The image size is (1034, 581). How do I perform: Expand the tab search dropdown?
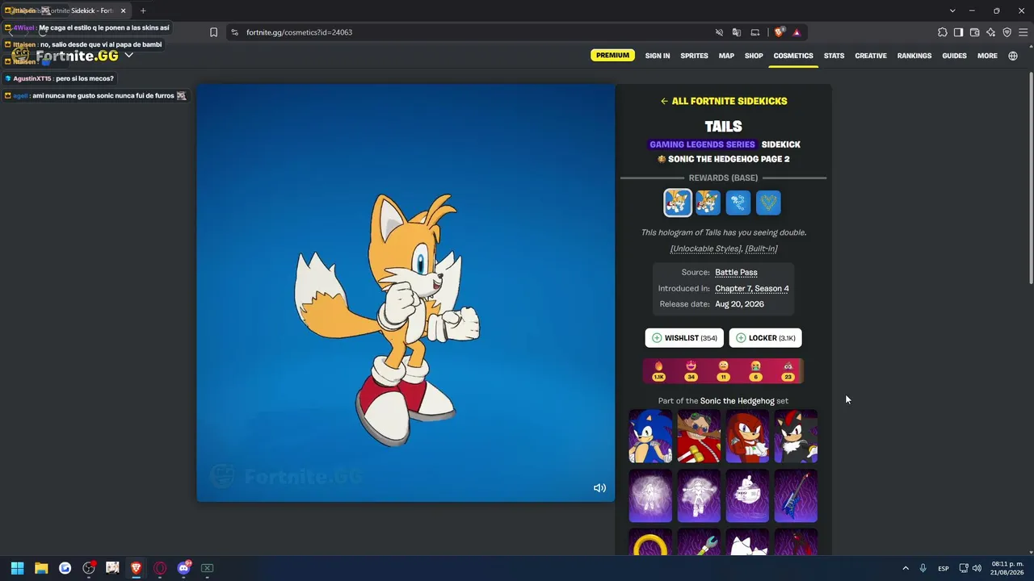pyautogui.click(x=952, y=10)
